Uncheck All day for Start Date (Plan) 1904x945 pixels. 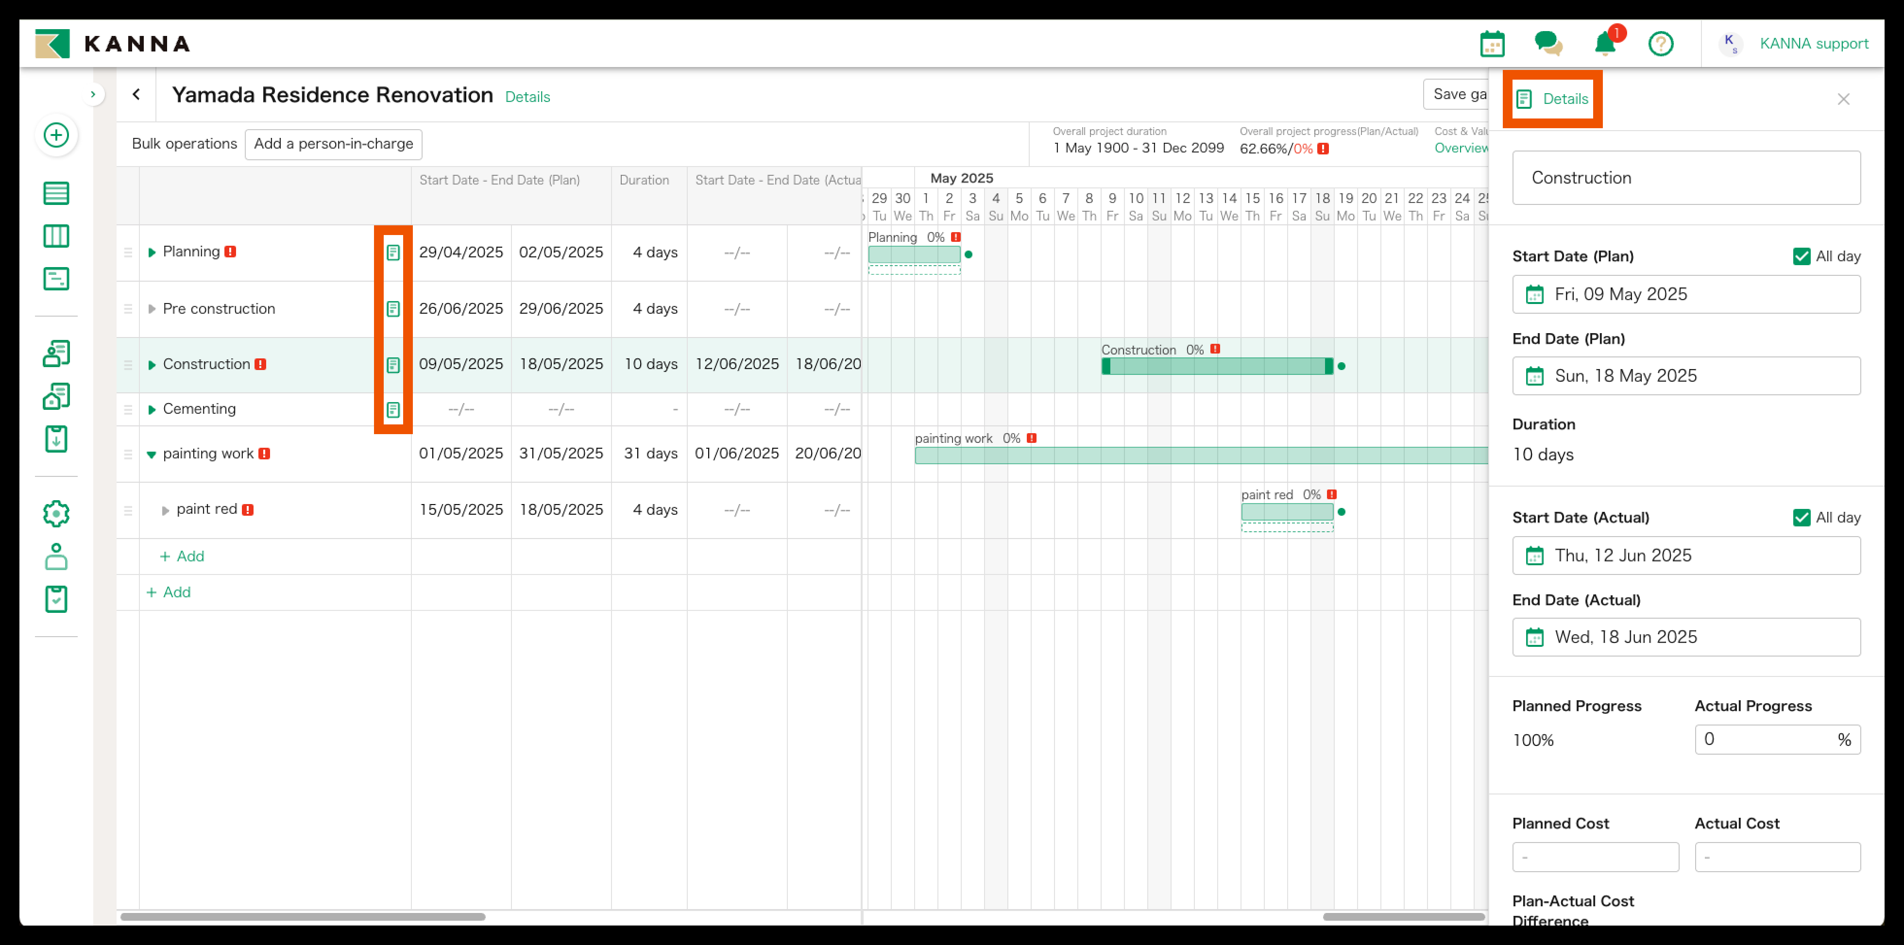pos(1801,255)
